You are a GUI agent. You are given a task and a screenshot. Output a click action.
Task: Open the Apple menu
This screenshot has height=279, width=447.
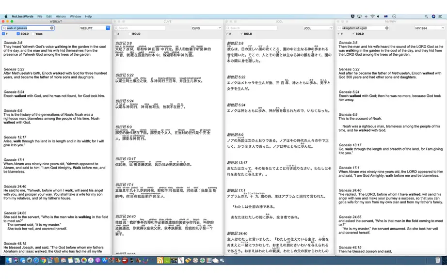pyautogui.click(x=6, y=16)
